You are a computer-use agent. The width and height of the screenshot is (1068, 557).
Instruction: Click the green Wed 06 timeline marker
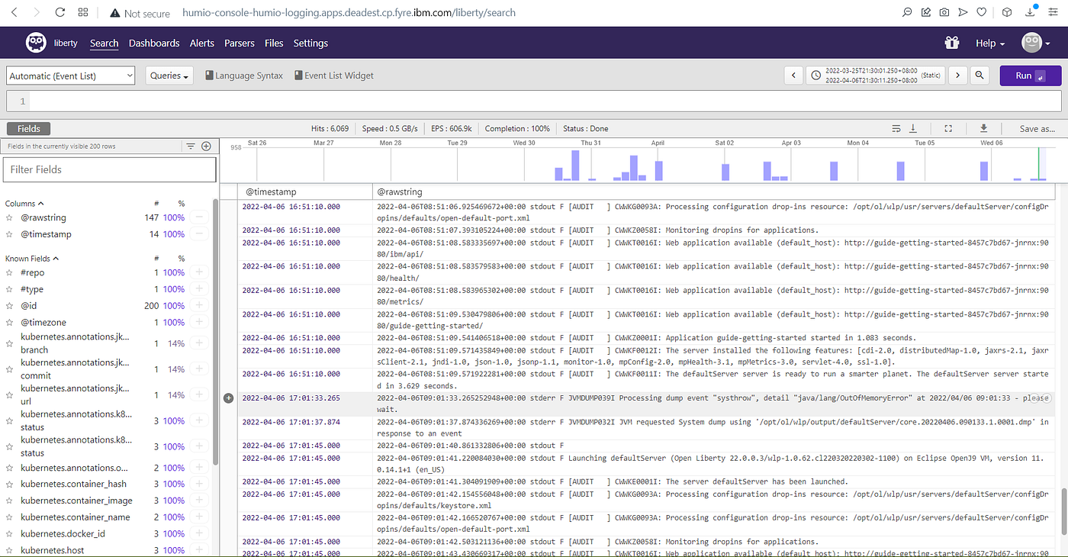[1037, 164]
